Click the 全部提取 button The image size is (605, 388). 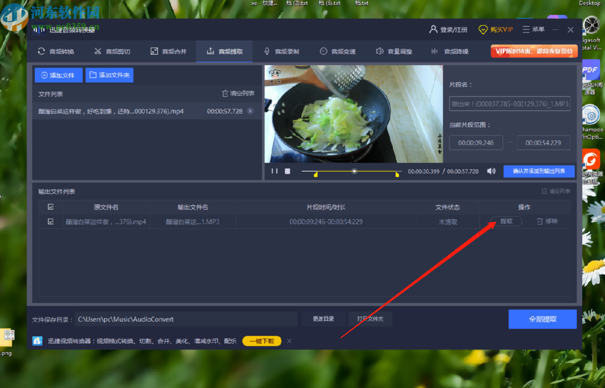click(x=542, y=319)
